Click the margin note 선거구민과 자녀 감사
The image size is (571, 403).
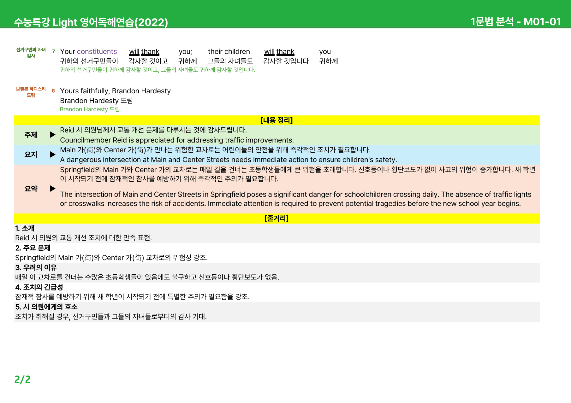[x=31, y=53]
